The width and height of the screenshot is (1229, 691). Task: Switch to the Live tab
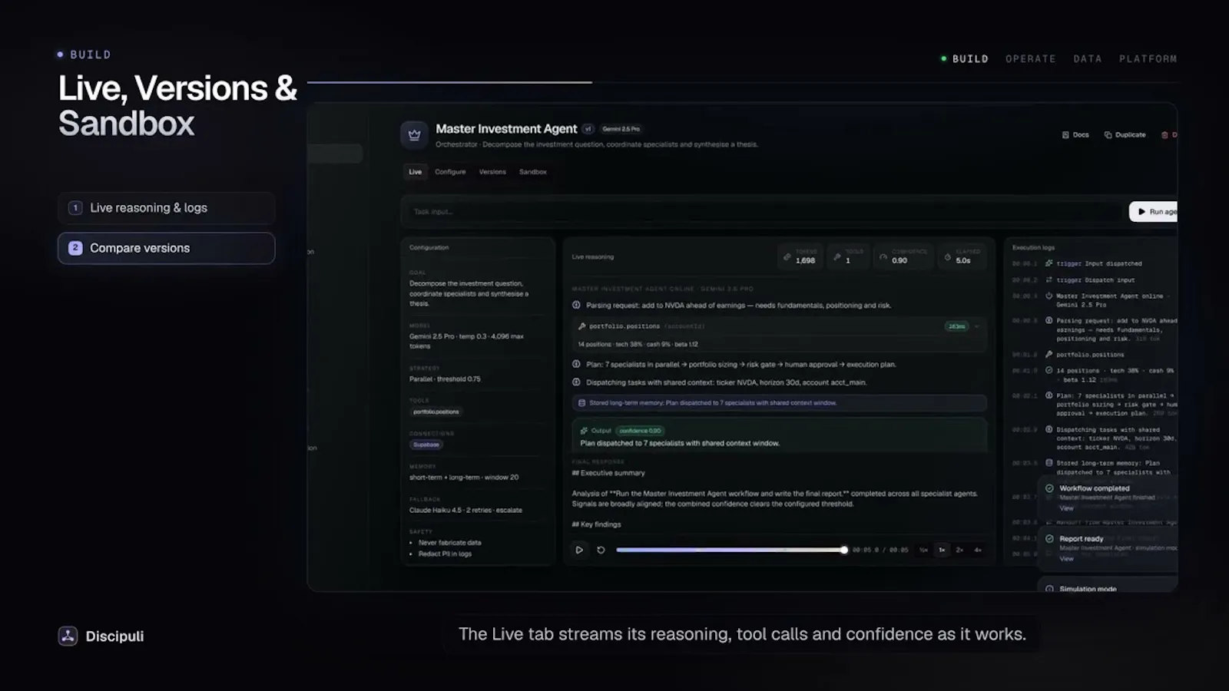[415, 172]
